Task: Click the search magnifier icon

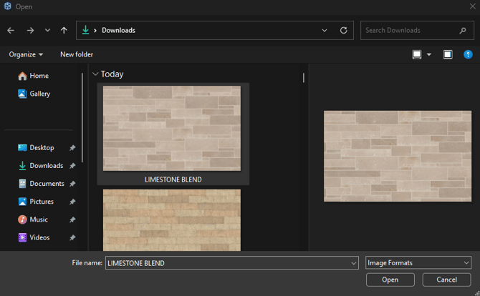Action: pos(463,30)
